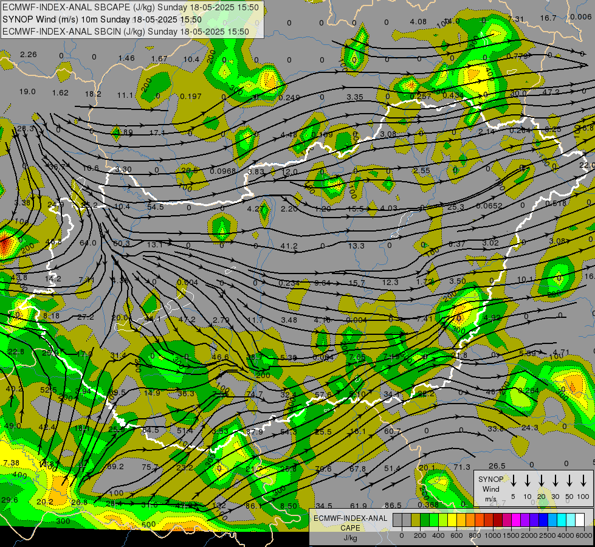Click the map value 0.197
This screenshot has height=547, width=595.
[190, 97]
